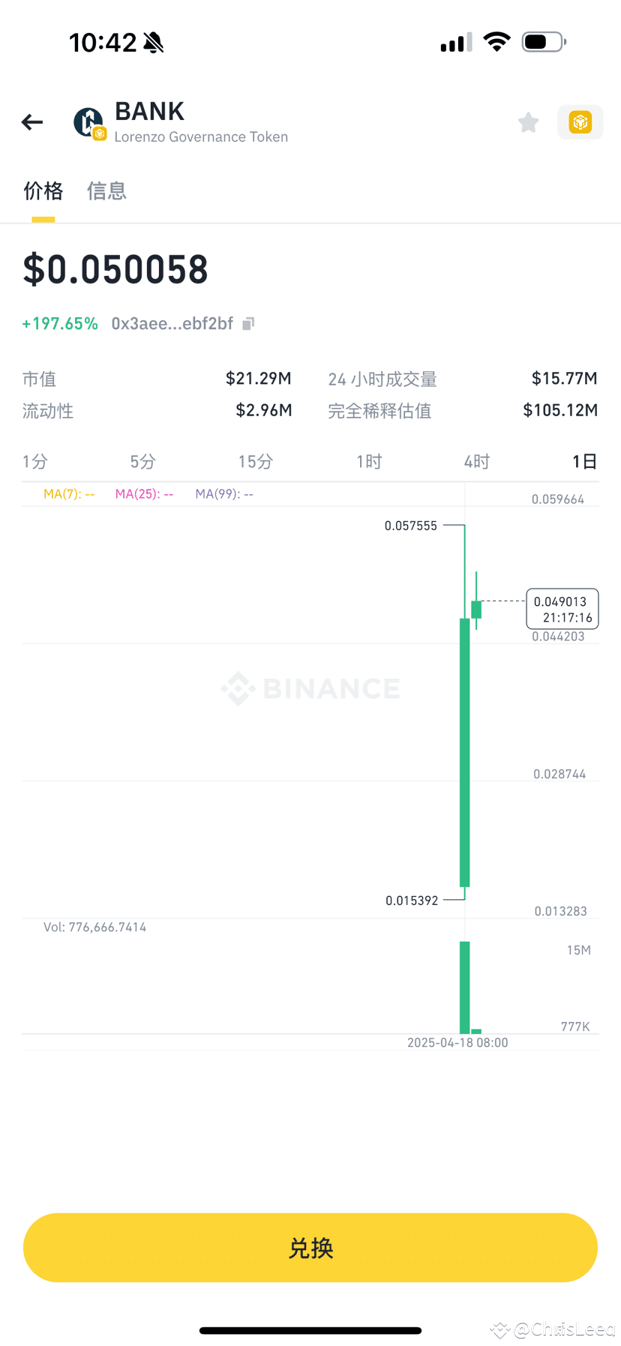621x1346 pixels.
Task: Tap the back arrow icon
Action: point(32,122)
